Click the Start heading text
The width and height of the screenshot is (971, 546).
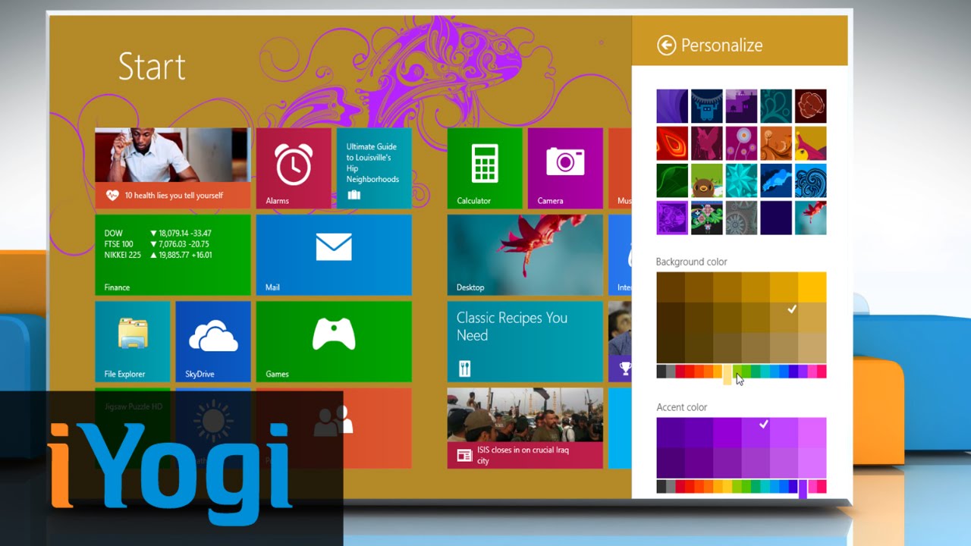click(x=152, y=67)
